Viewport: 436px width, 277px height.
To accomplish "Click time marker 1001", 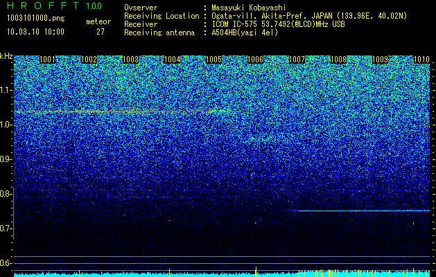I will coord(48,60).
